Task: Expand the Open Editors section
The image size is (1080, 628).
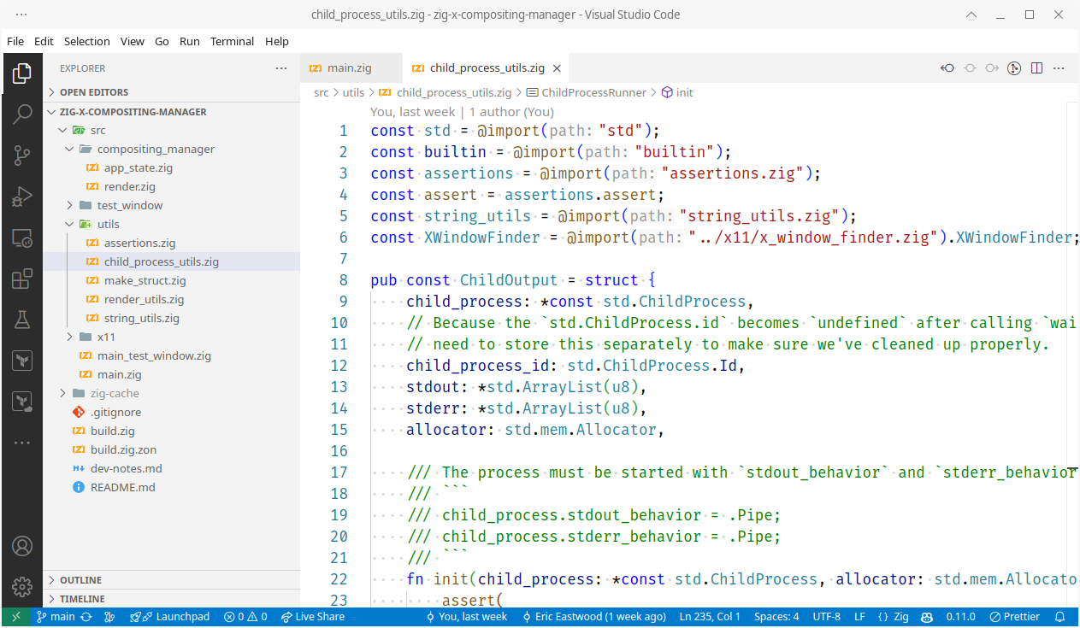Action: [171, 92]
